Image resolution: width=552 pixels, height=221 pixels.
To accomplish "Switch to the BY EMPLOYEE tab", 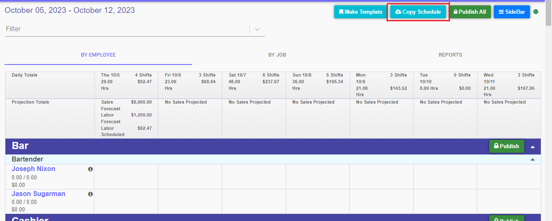I will click(99, 55).
